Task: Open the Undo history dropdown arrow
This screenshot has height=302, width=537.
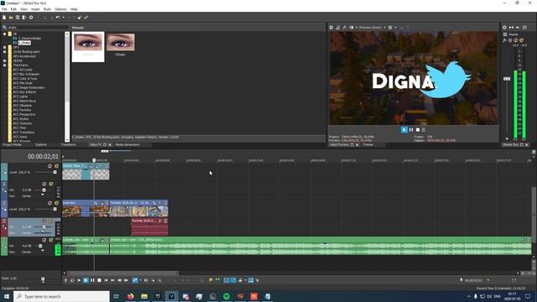Action: pos(63,18)
